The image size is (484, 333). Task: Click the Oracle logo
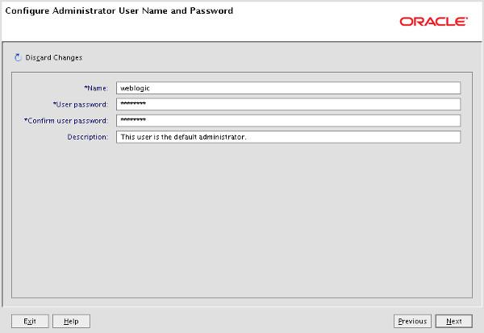click(x=434, y=22)
